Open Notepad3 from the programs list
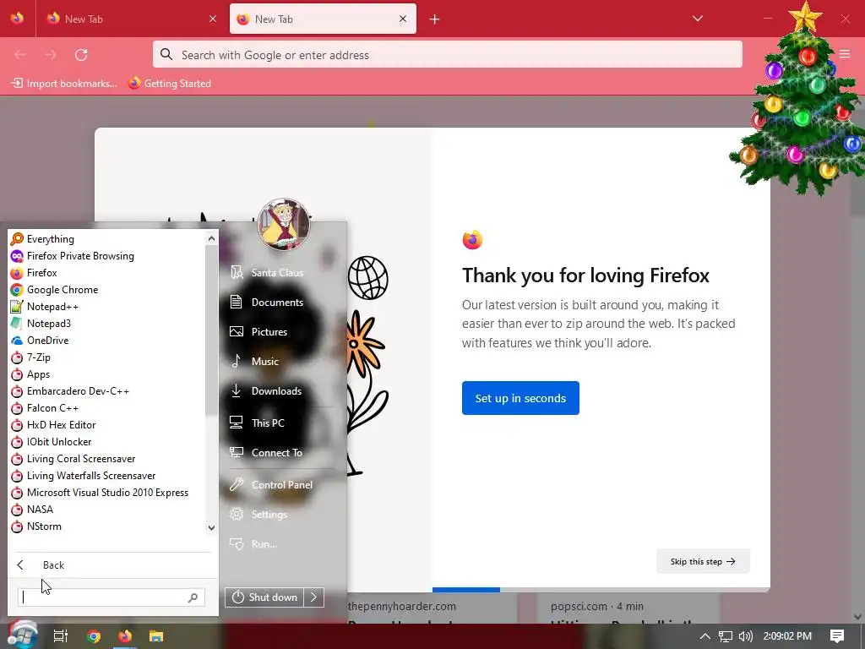This screenshot has width=865, height=649. coord(107,324)
